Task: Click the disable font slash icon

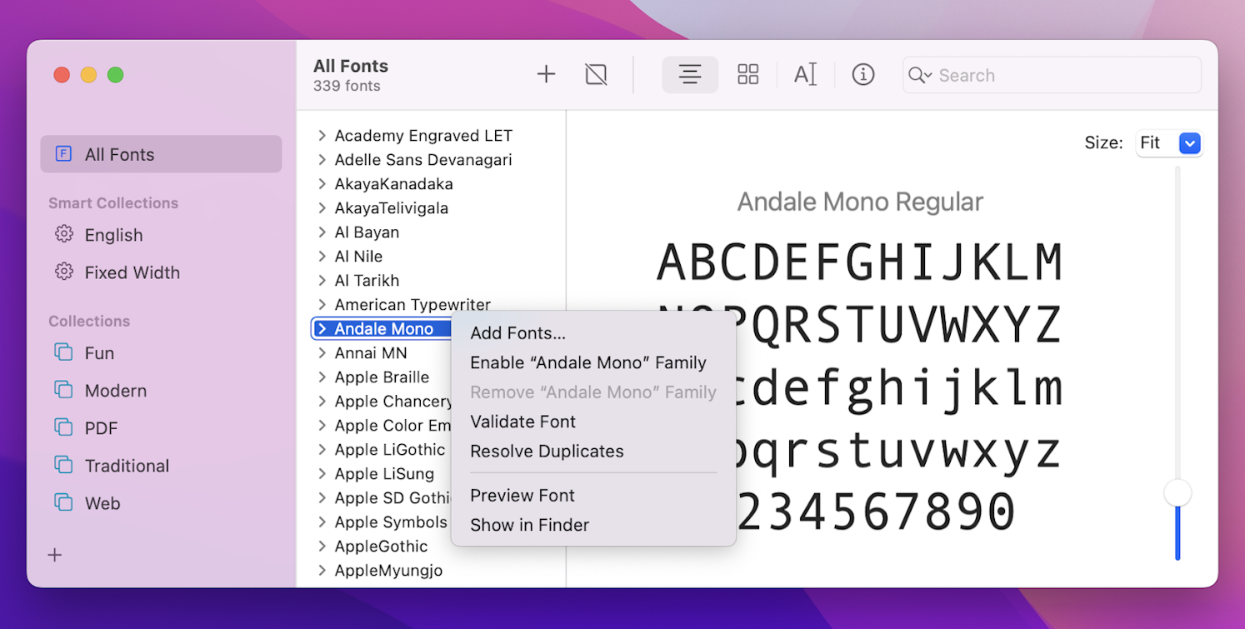Action: 596,74
